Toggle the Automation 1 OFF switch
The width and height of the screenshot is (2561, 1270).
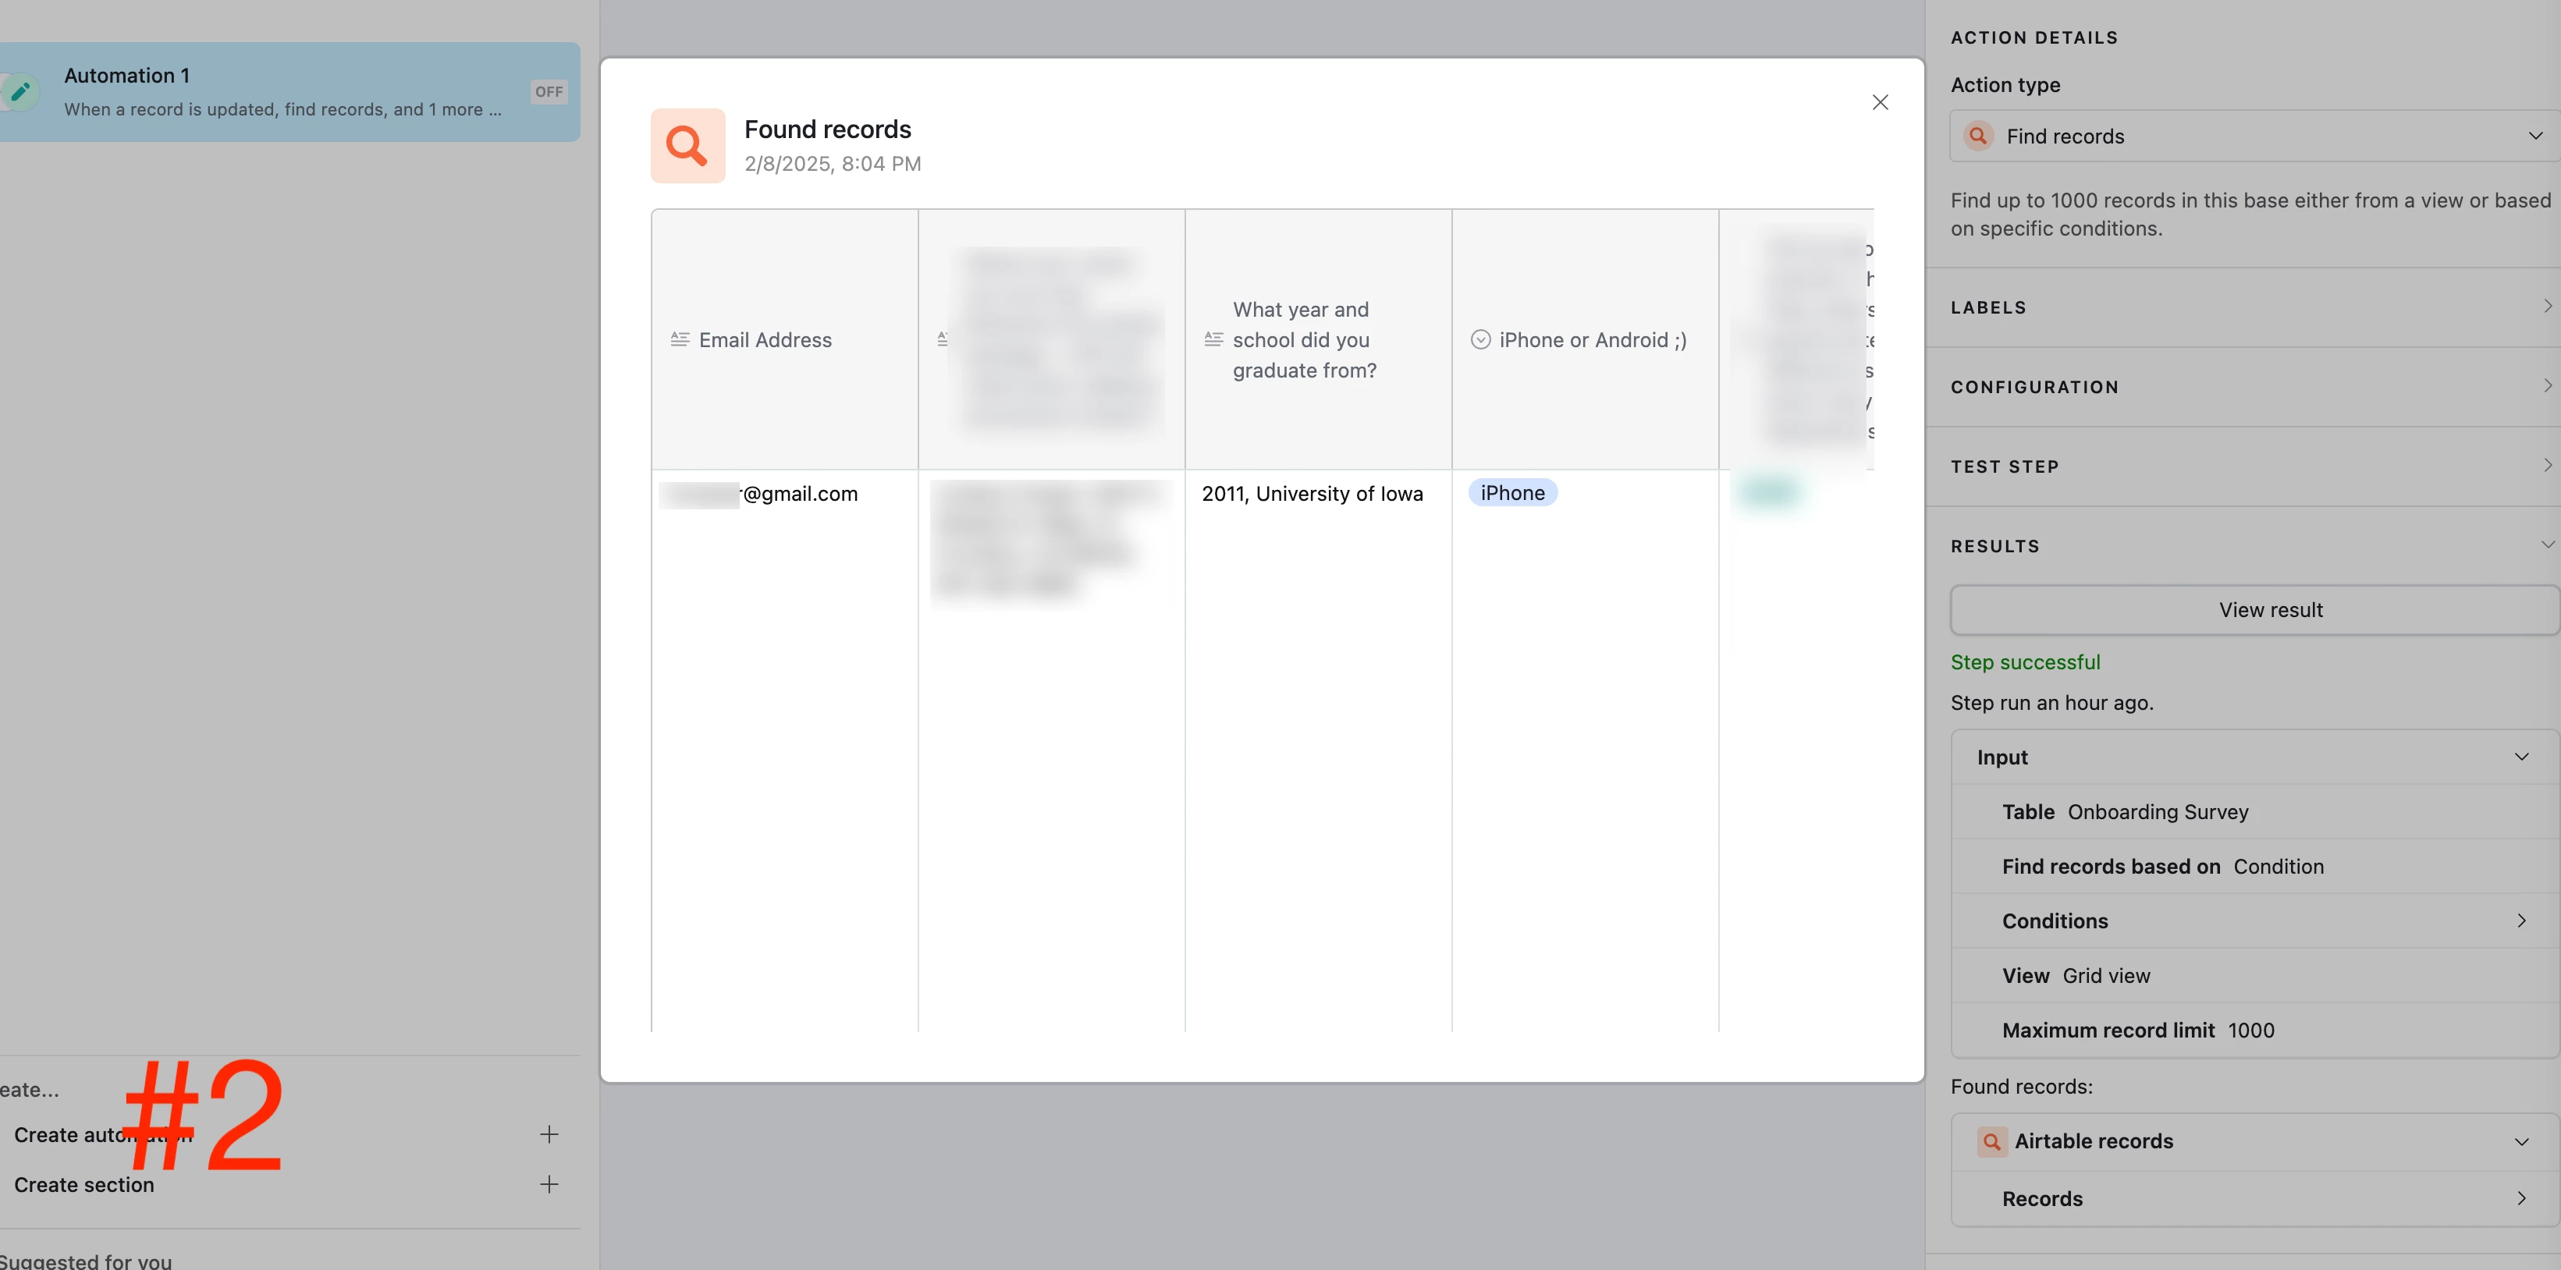[549, 91]
